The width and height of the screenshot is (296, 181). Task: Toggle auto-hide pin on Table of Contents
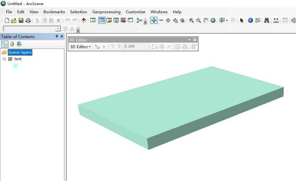pos(57,37)
